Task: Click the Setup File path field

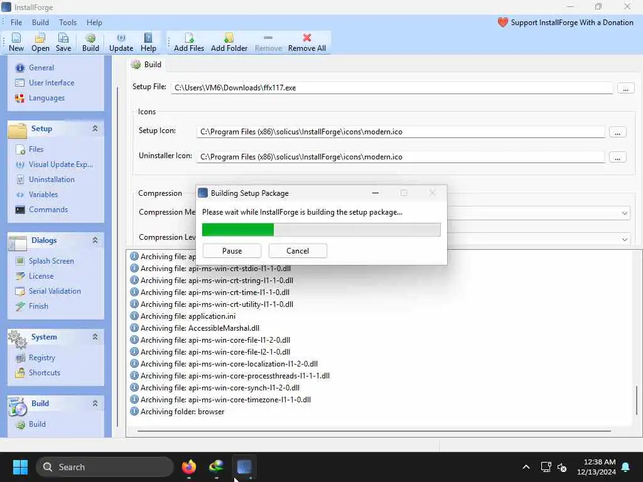Action: pos(392,88)
